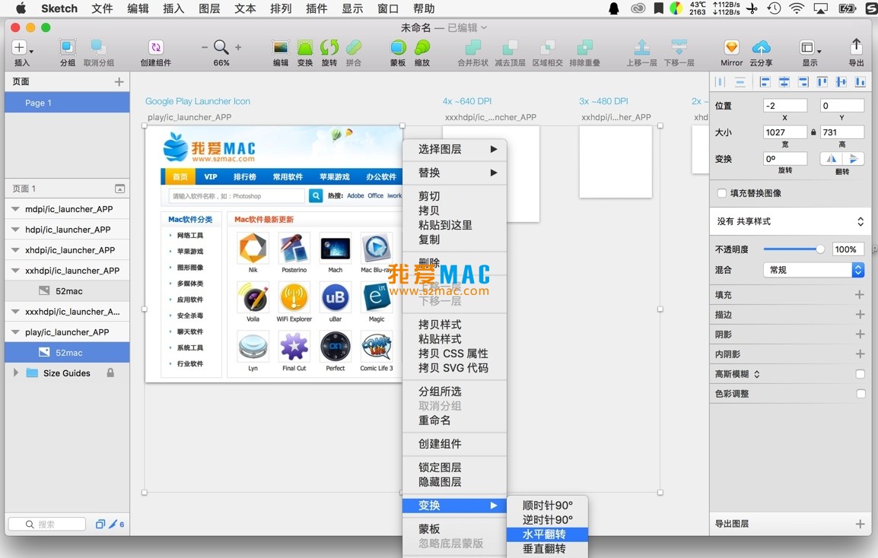Screen dimensions: 878x558
Task: Align top edges in the inspector
Action: 822,82
